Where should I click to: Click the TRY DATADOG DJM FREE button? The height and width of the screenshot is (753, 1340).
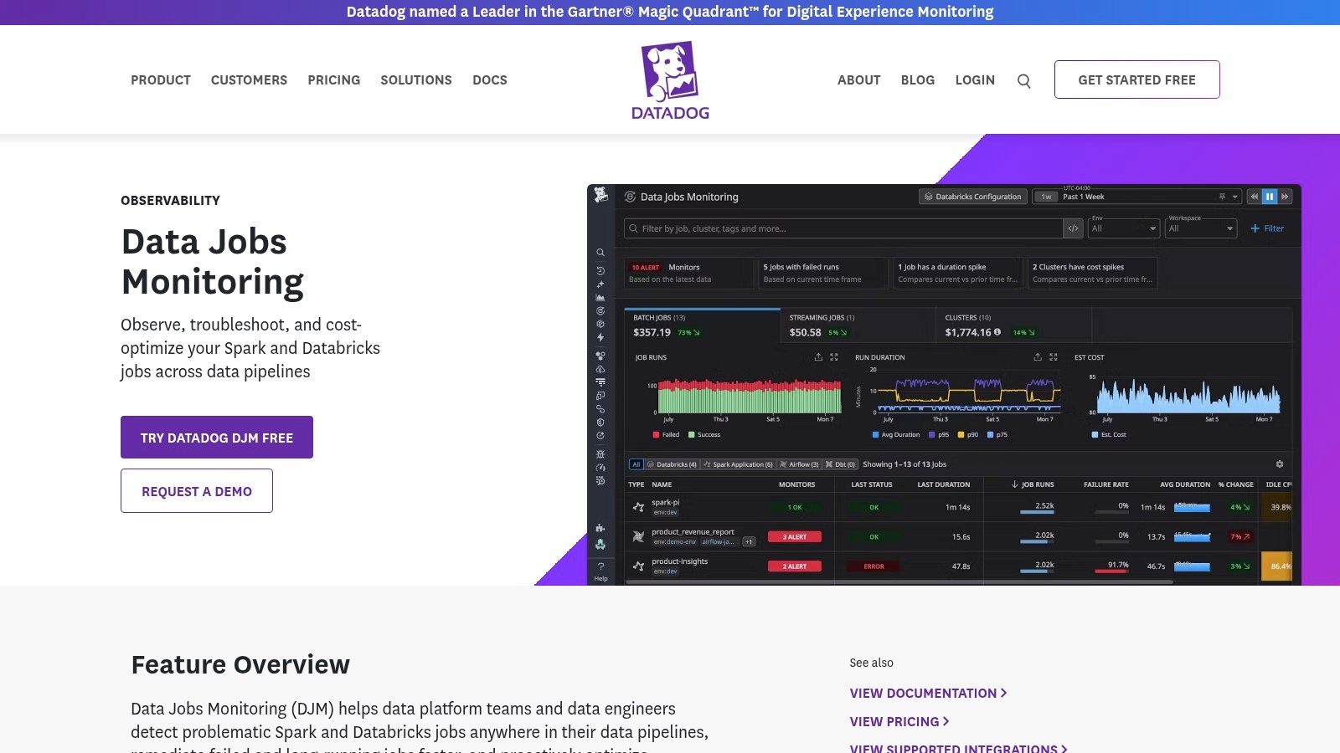point(216,437)
